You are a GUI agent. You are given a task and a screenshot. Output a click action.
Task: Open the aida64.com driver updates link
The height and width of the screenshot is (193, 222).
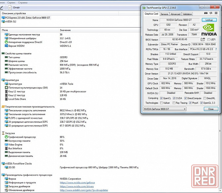[x=84, y=190]
